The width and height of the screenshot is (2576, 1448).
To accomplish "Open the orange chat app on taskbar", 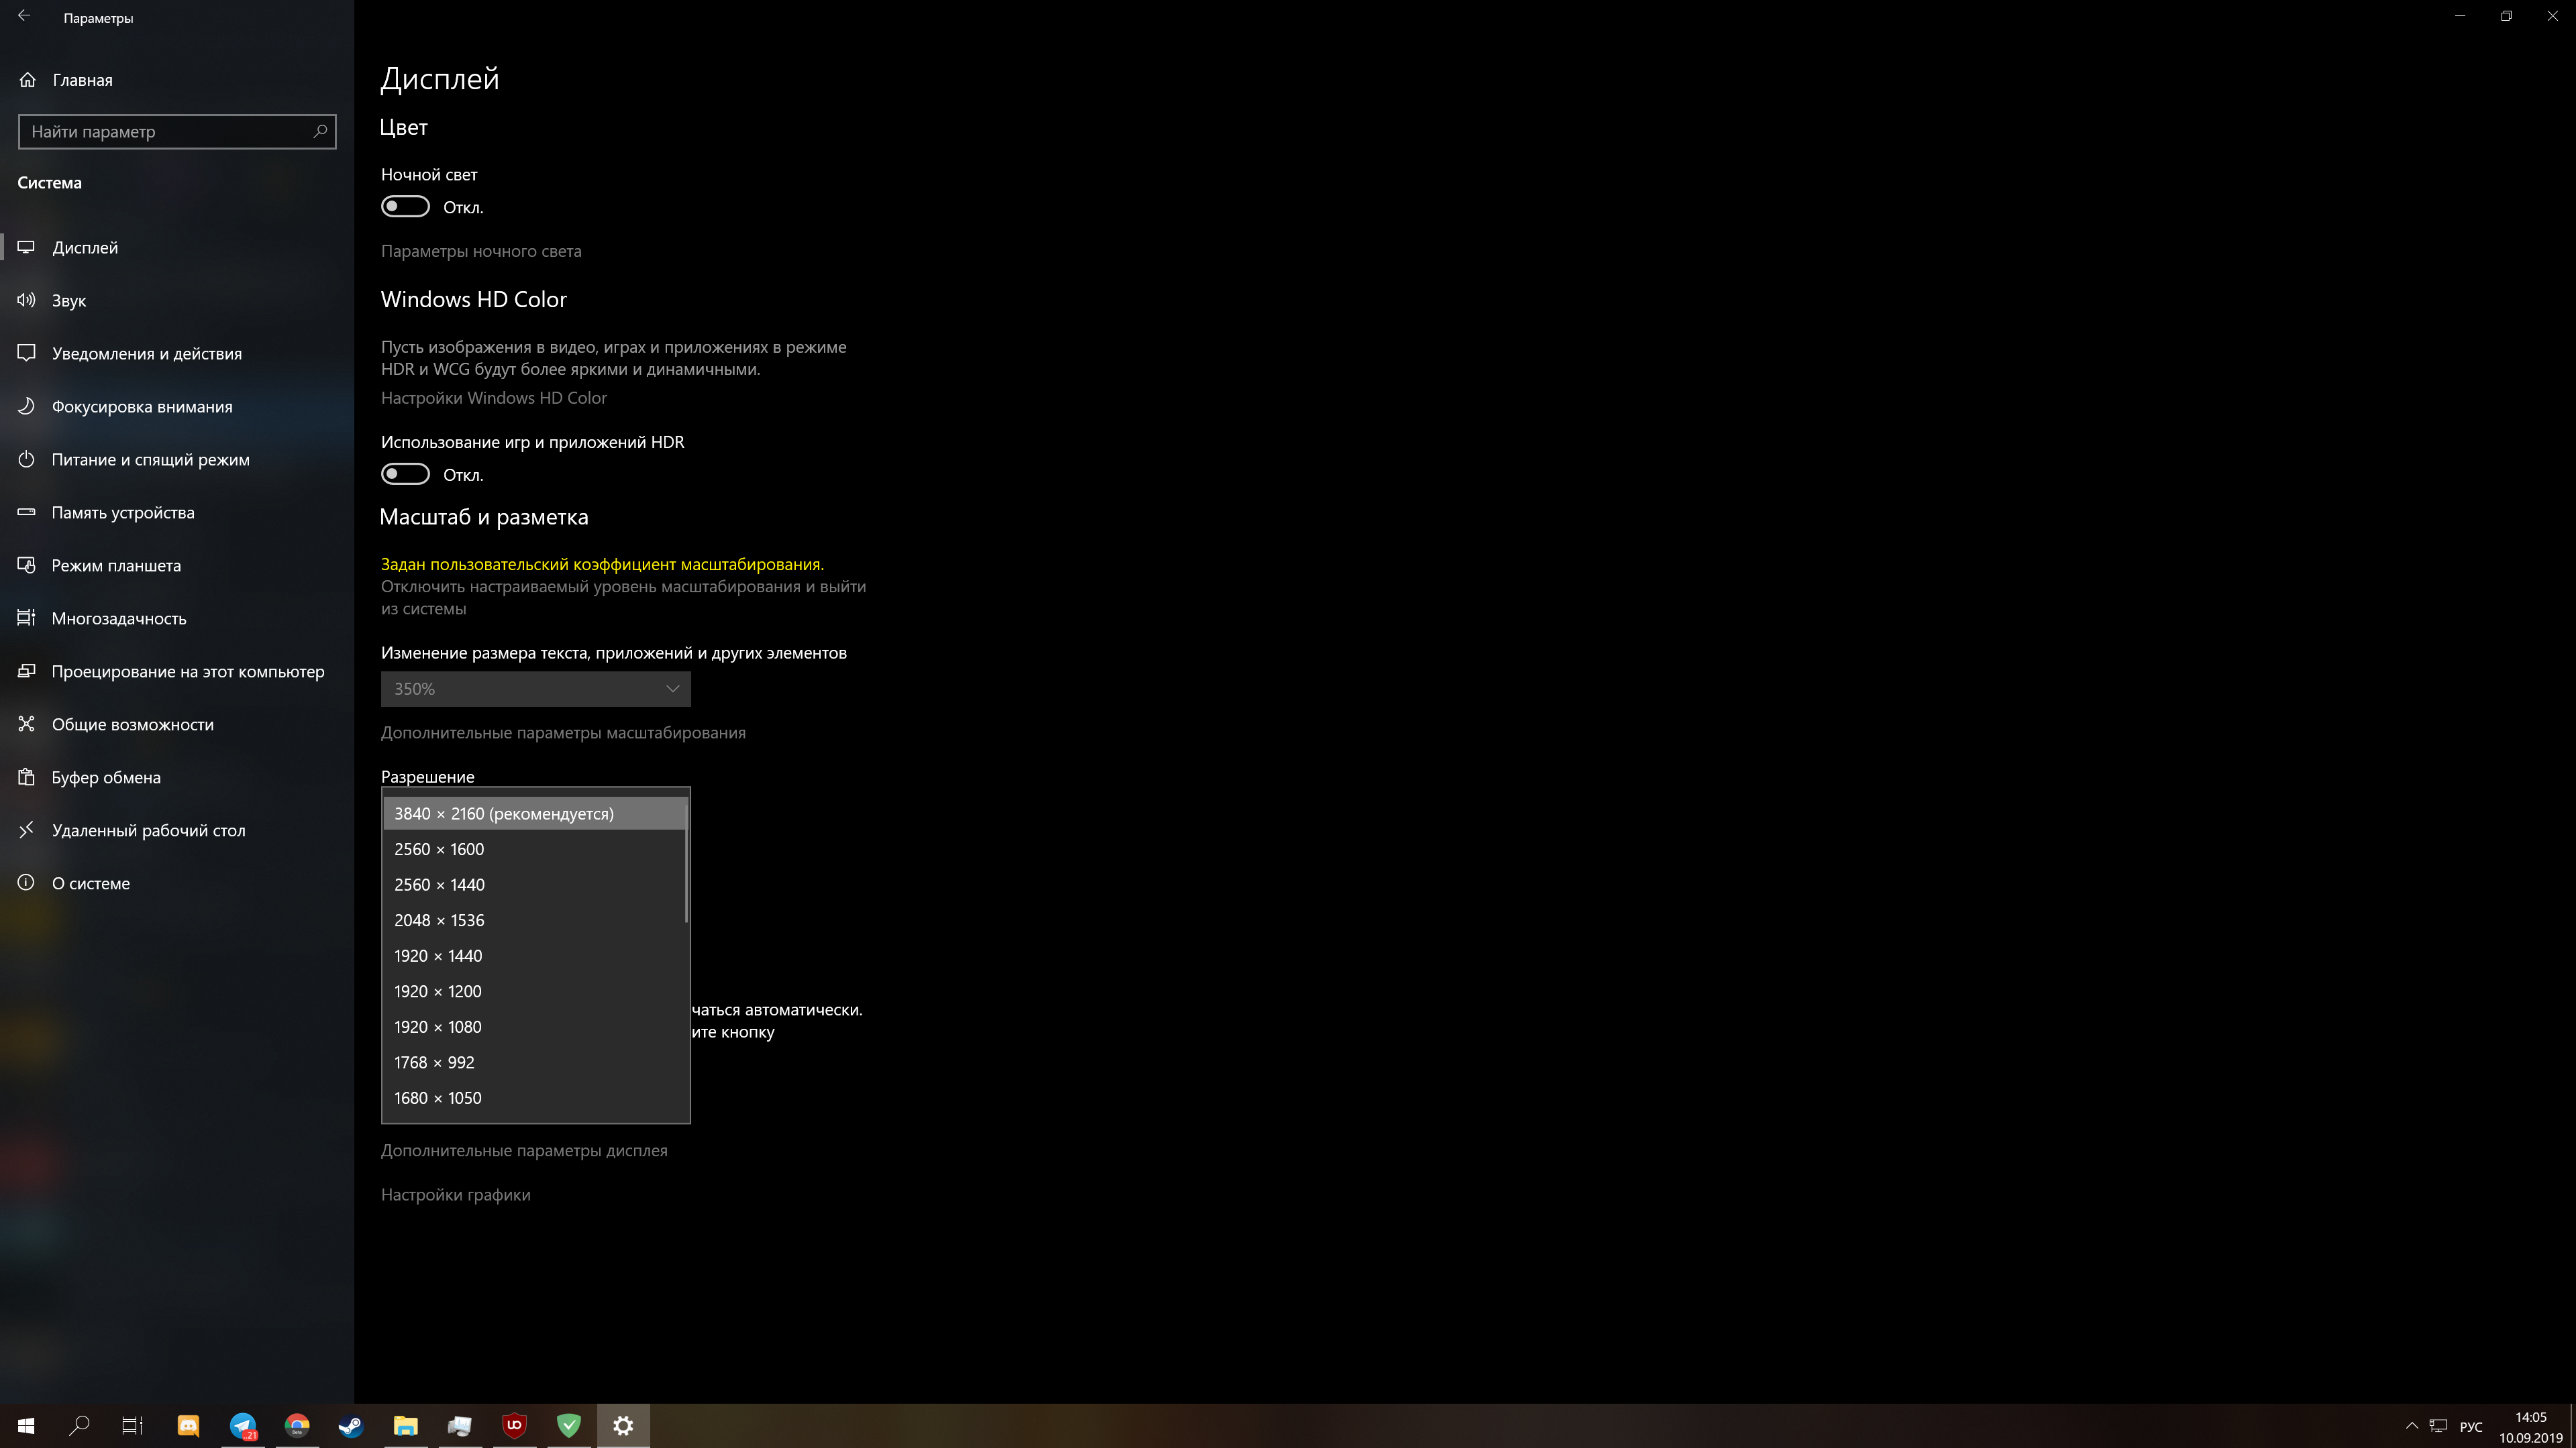I will pyautogui.click(x=188, y=1426).
